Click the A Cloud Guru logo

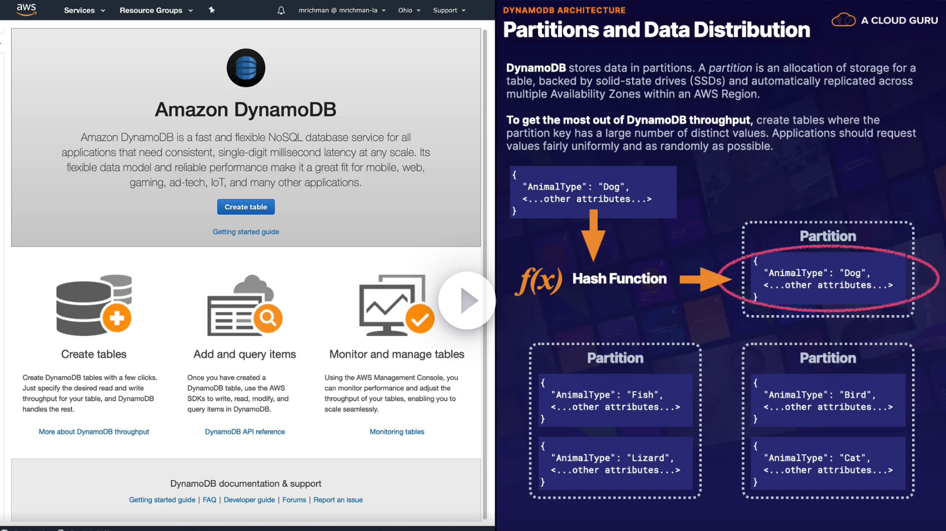pyautogui.click(x=885, y=20)
